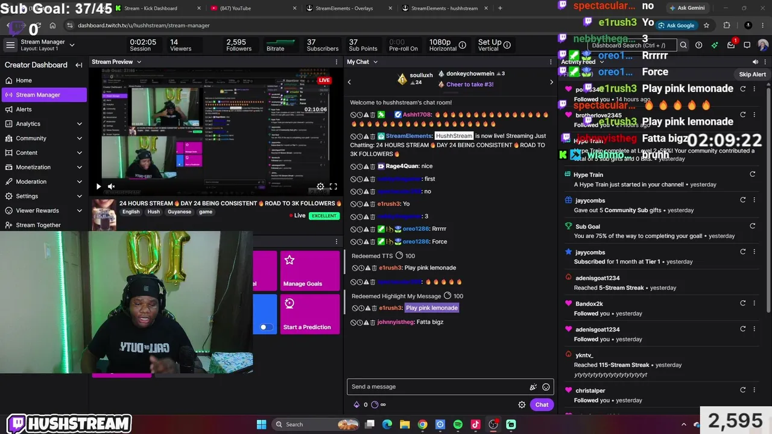This screenshot has width=772, height=434.
Task: Open Quick Actions panel options menu
Action: (337, 242)
